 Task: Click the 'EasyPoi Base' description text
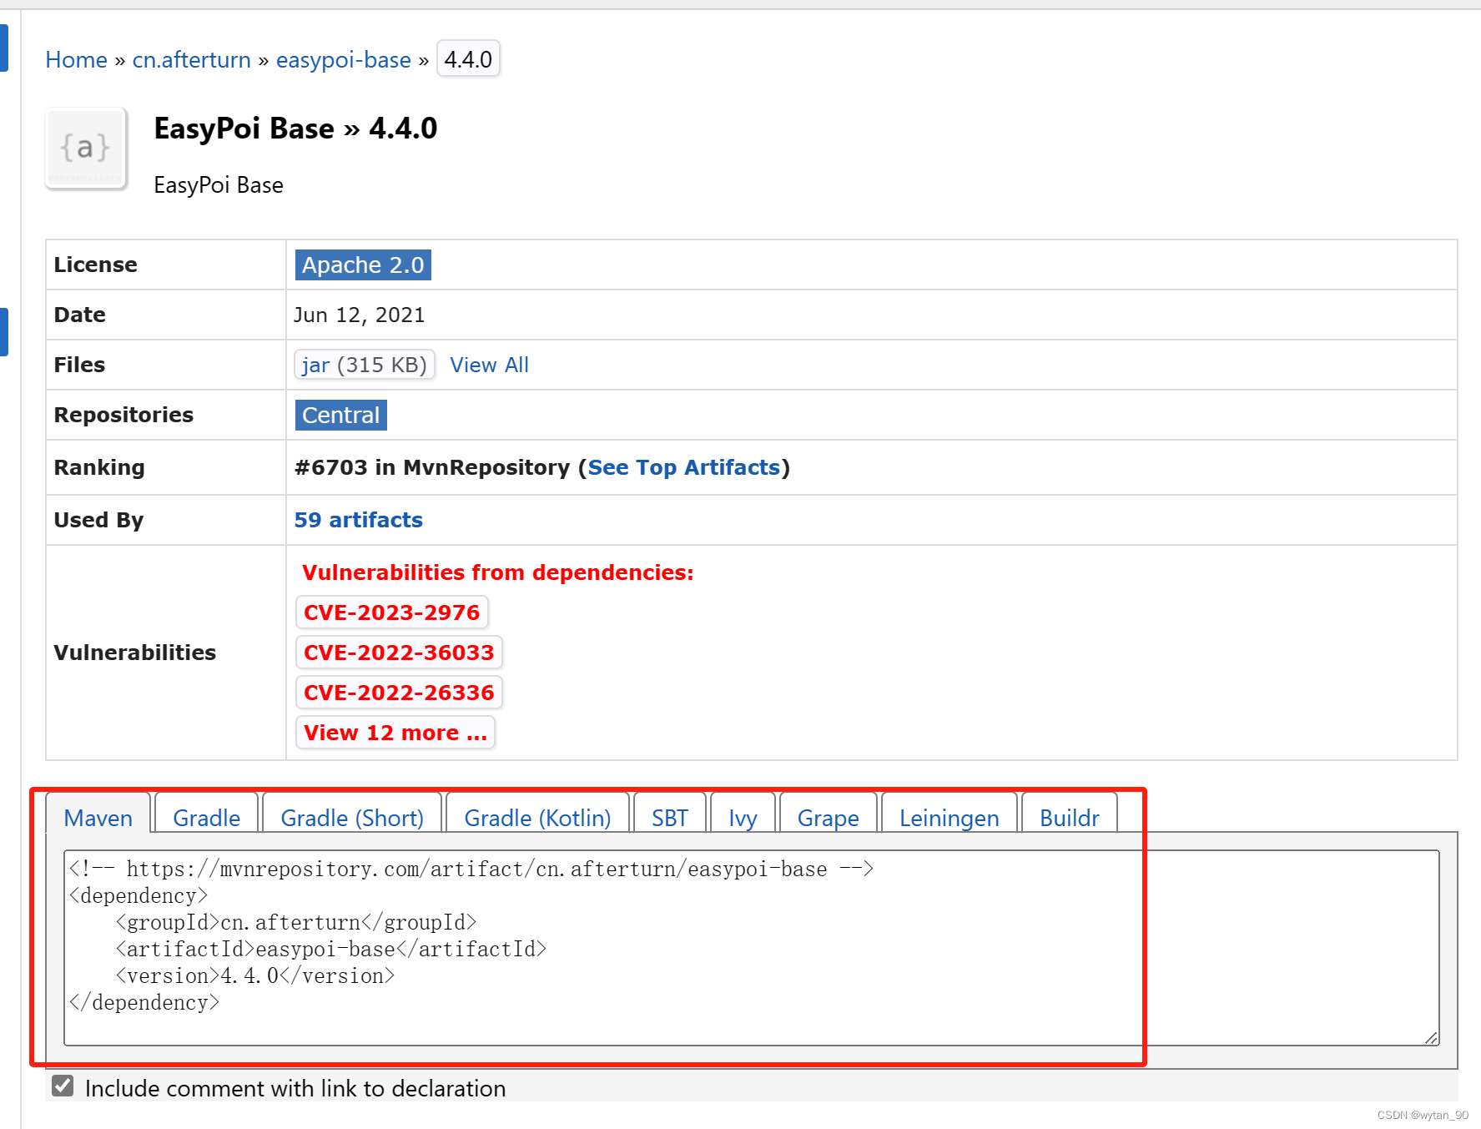coord(219,185)
